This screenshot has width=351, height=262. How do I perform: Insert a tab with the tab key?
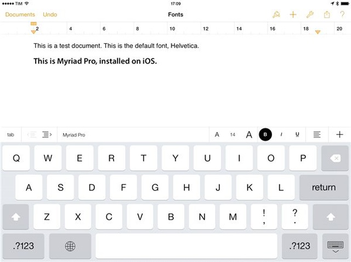coord(10,135)
